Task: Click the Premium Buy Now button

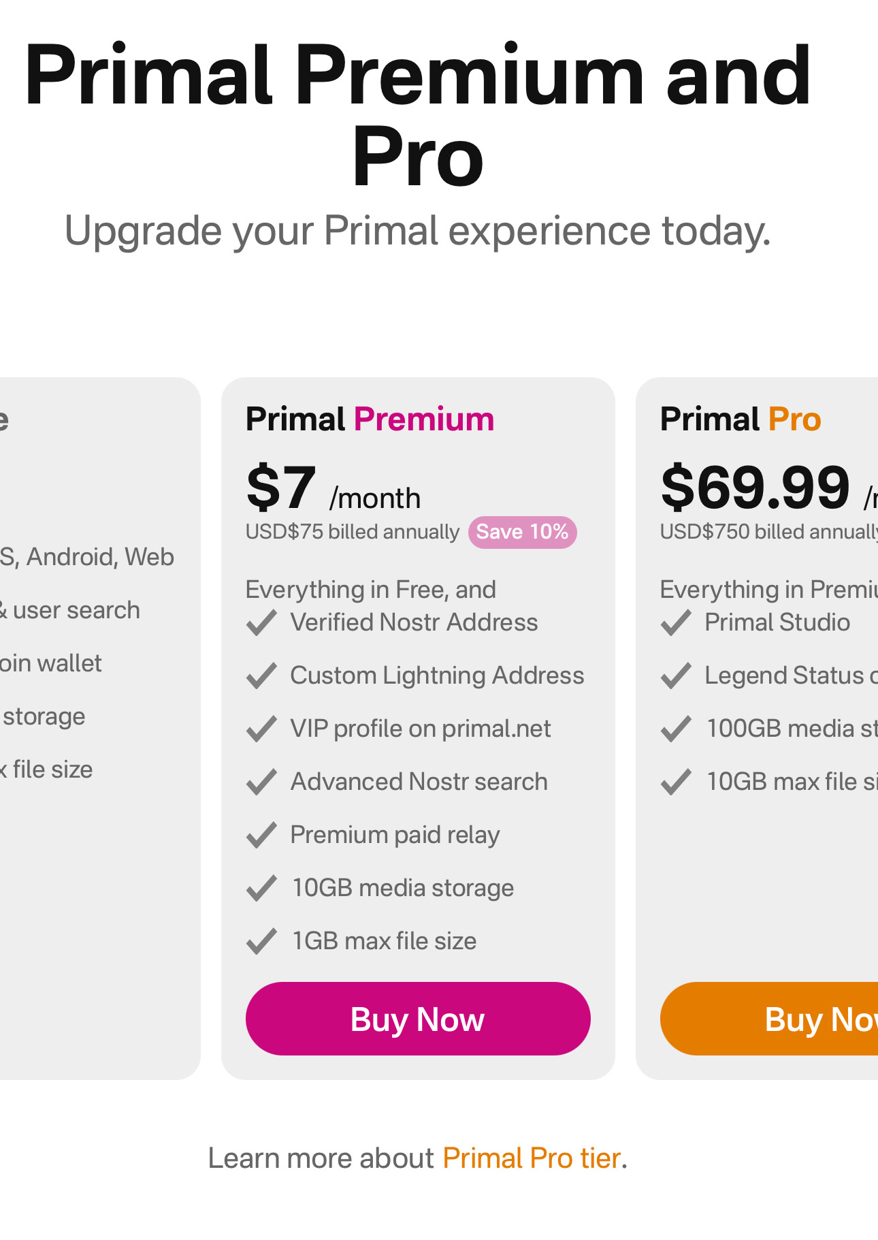Action: coord(417,1019)
